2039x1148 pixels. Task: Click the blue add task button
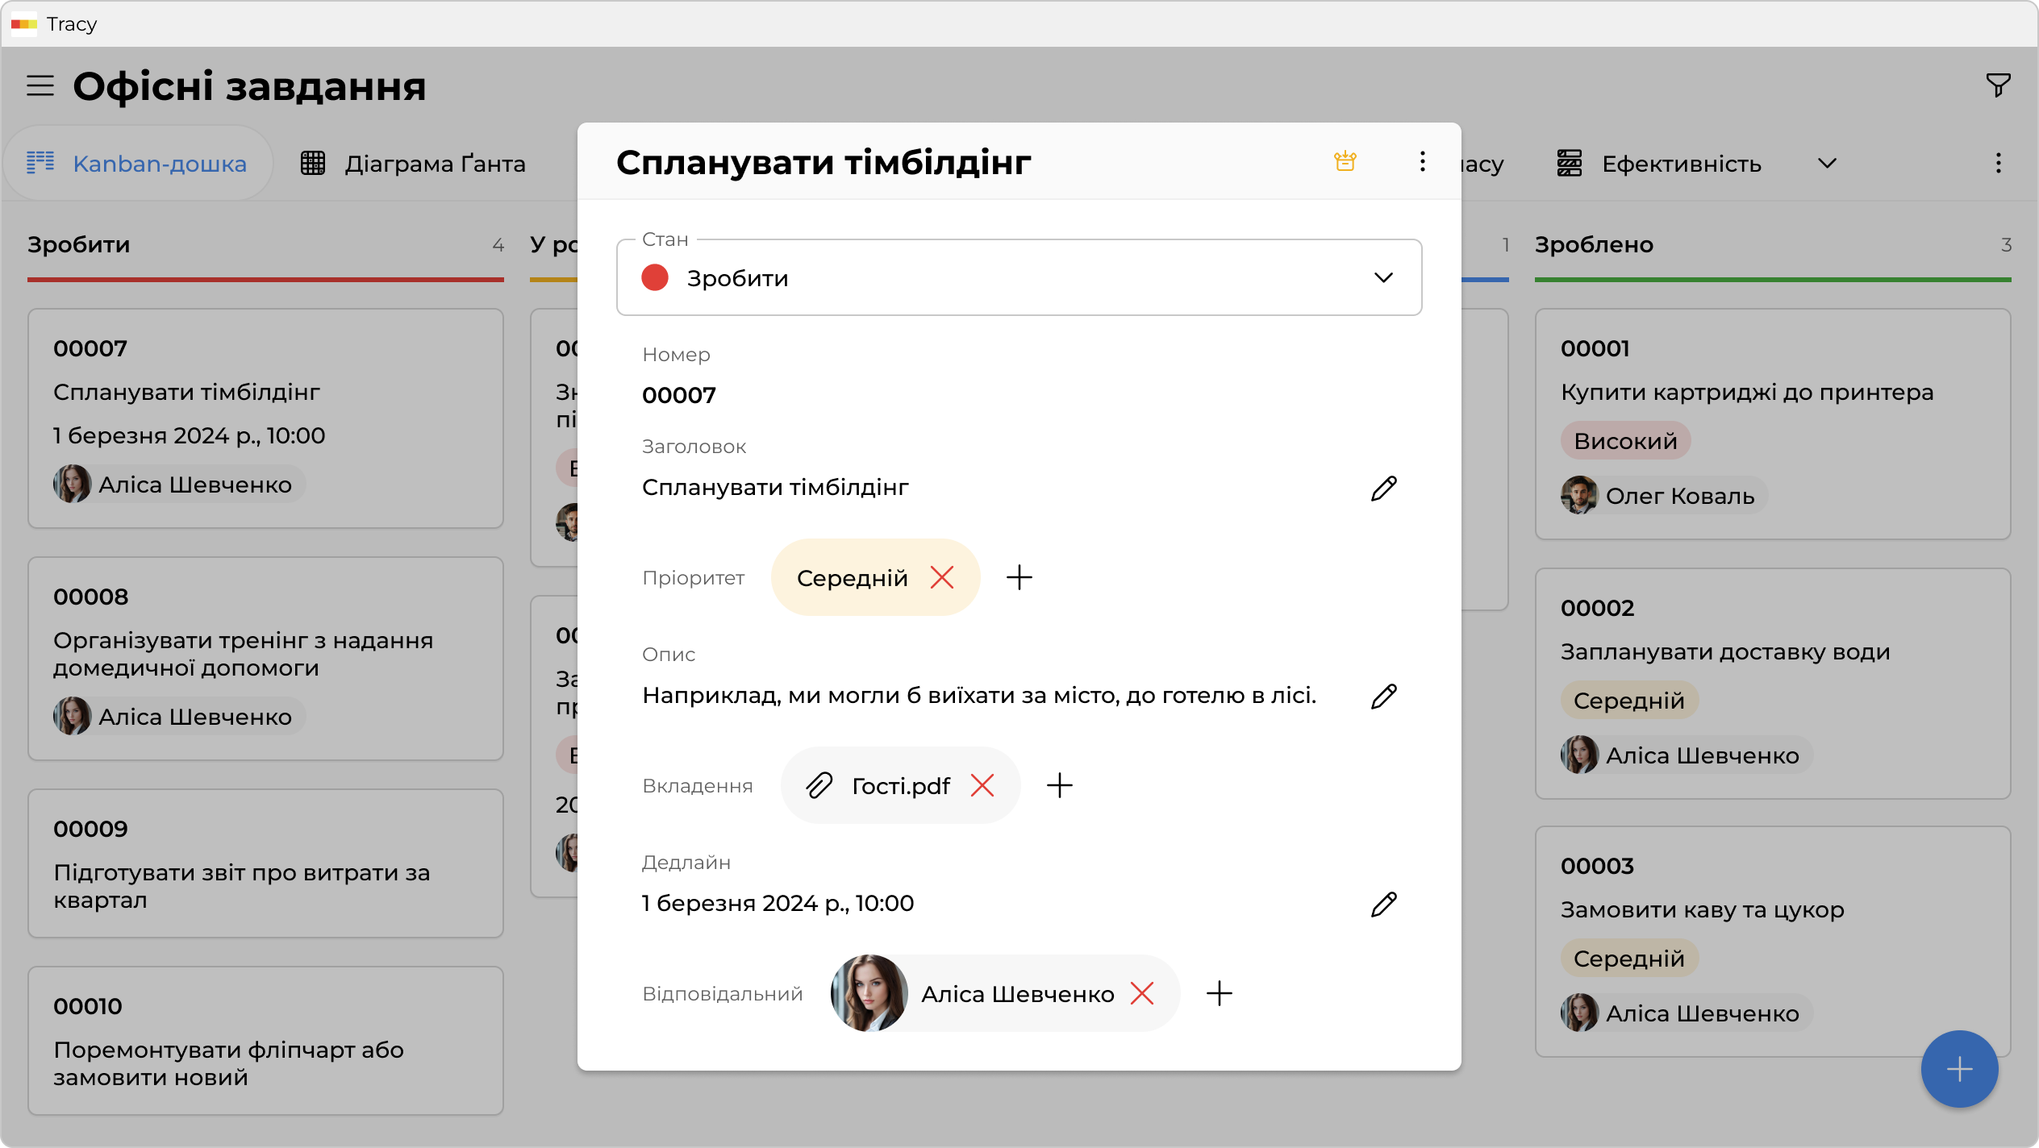tap(1959, 1069)
